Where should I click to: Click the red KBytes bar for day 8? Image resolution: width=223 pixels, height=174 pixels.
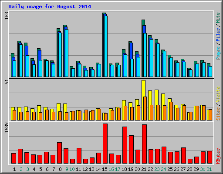point(60,153)
